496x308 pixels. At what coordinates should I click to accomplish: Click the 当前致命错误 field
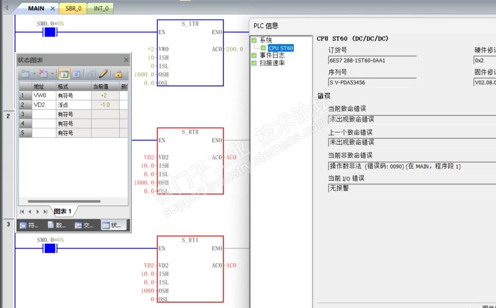[x=412, y=119]
